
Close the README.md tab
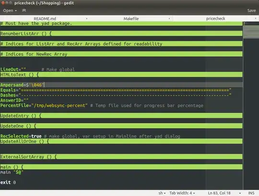(x=86, y=19)
